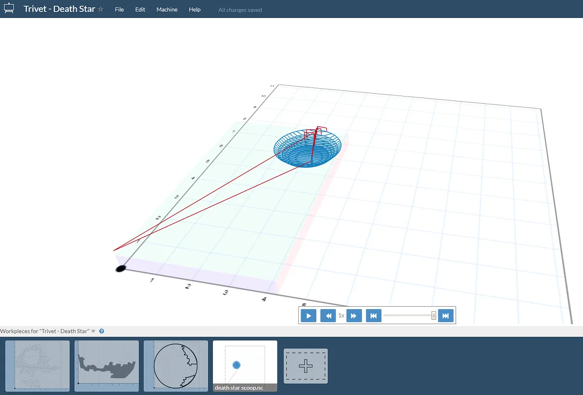Viewport: 583px width, 395px height.
Task: Select the death star scoop.nc workpiece
Action: [245, 365]
